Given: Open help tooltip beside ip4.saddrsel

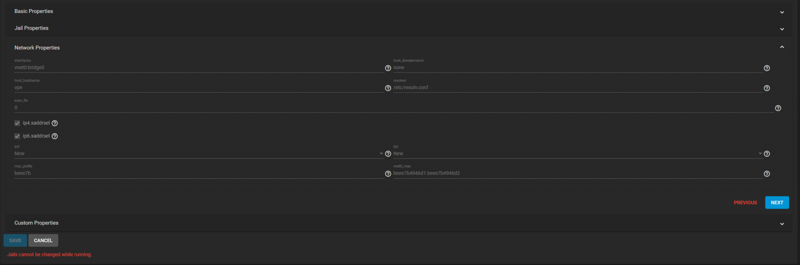Looking at the screenshot, I should (x=55, y=123).
